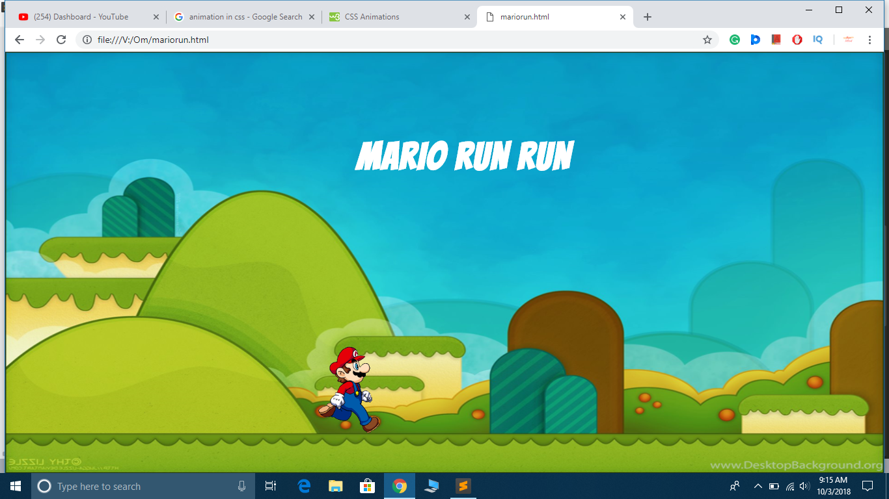The width and height of the screenshot is (889, 499).
Task: Open the Adblock stop-hand extension
Action: pos(797,40)
